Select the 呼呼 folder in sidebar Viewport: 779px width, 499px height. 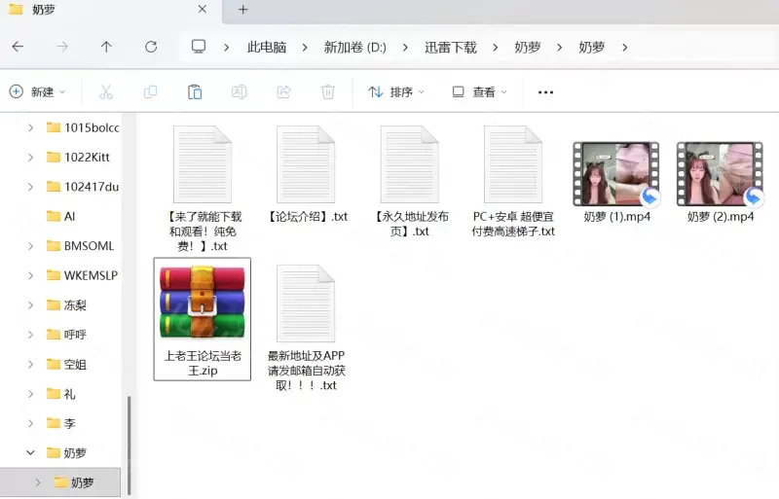[x=66, y=335]
